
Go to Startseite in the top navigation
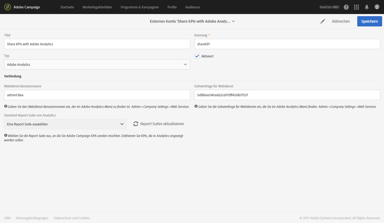click(x=67, y=7)
